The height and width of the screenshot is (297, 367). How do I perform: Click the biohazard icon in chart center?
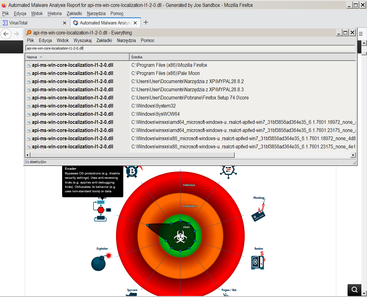click(x=180, y=236)
